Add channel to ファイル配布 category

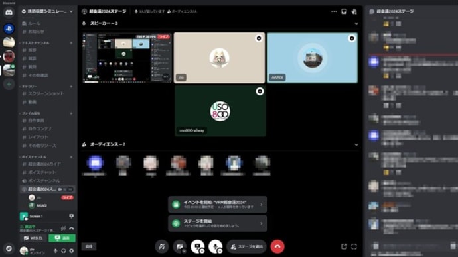[71, 113]
